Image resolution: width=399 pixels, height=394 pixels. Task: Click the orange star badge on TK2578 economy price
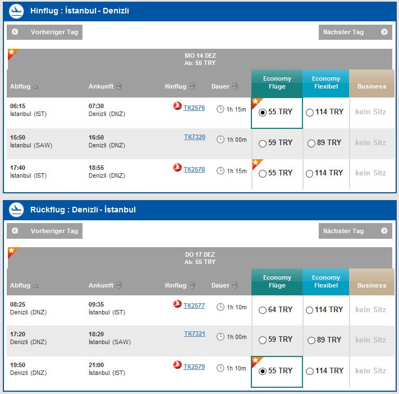pos(256,164)
